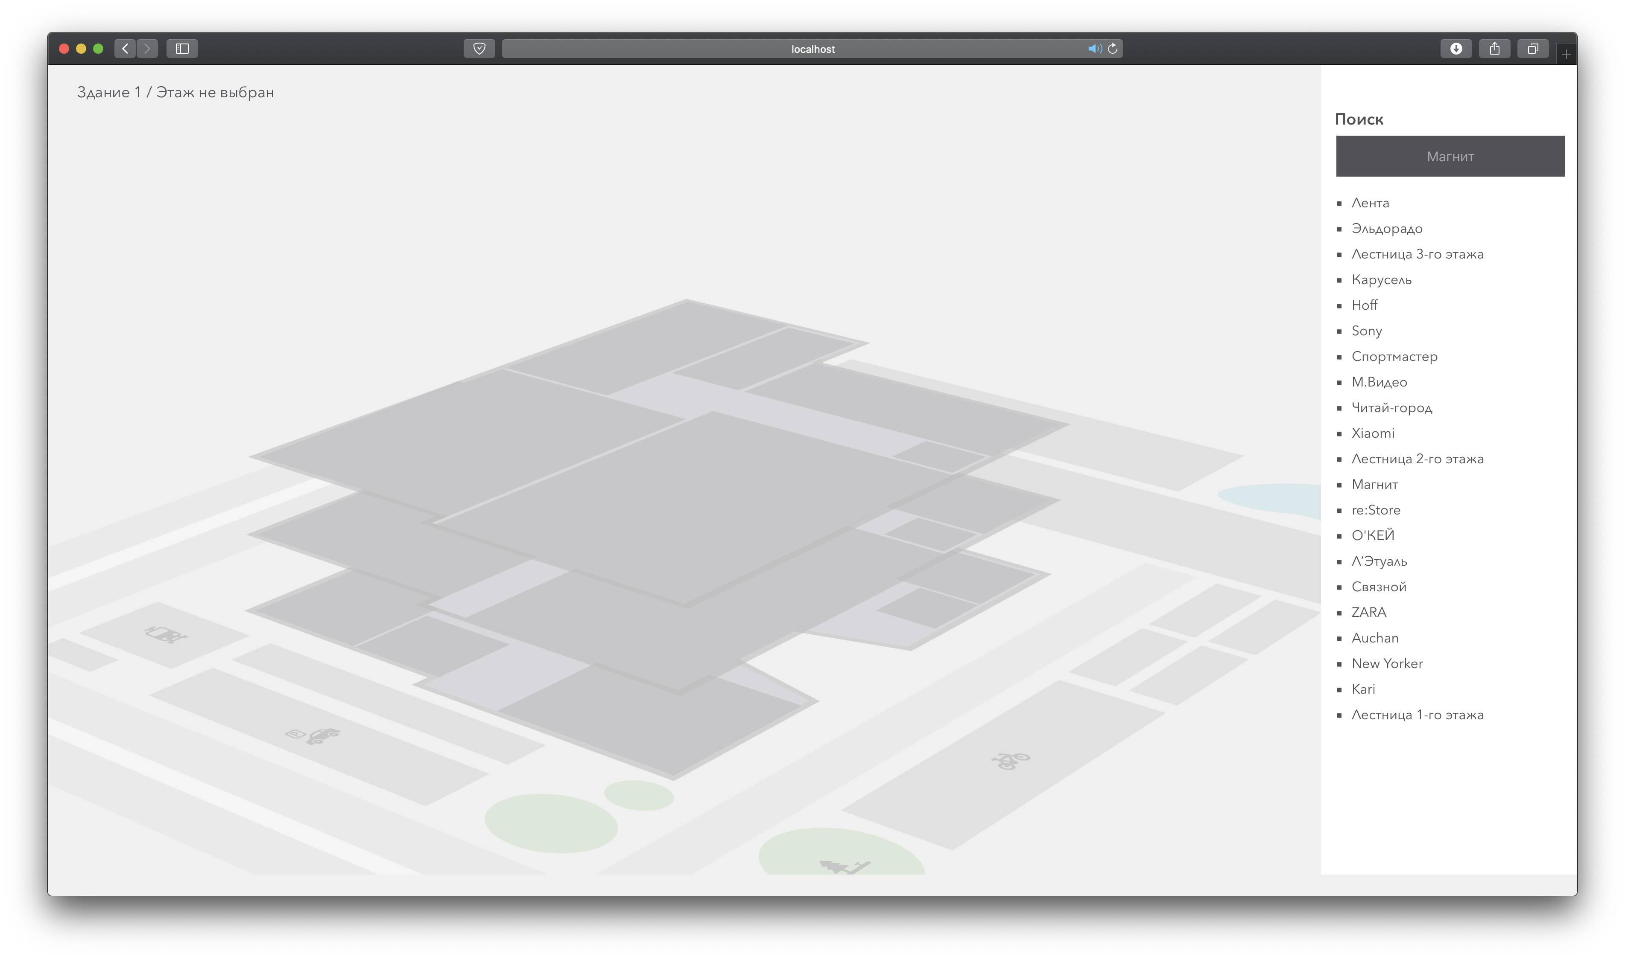This screenshot has width=1625, height=959.
Task: Show all tabs overview icon
Action: point(1532,49)
